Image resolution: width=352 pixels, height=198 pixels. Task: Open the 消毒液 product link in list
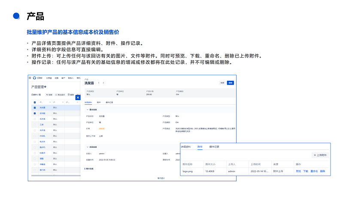pyautogui.click(x=42, y=164)
